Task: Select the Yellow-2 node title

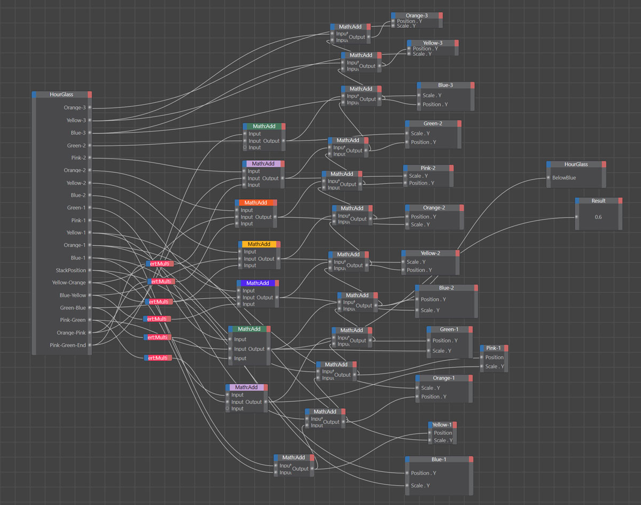Action: 430,253
